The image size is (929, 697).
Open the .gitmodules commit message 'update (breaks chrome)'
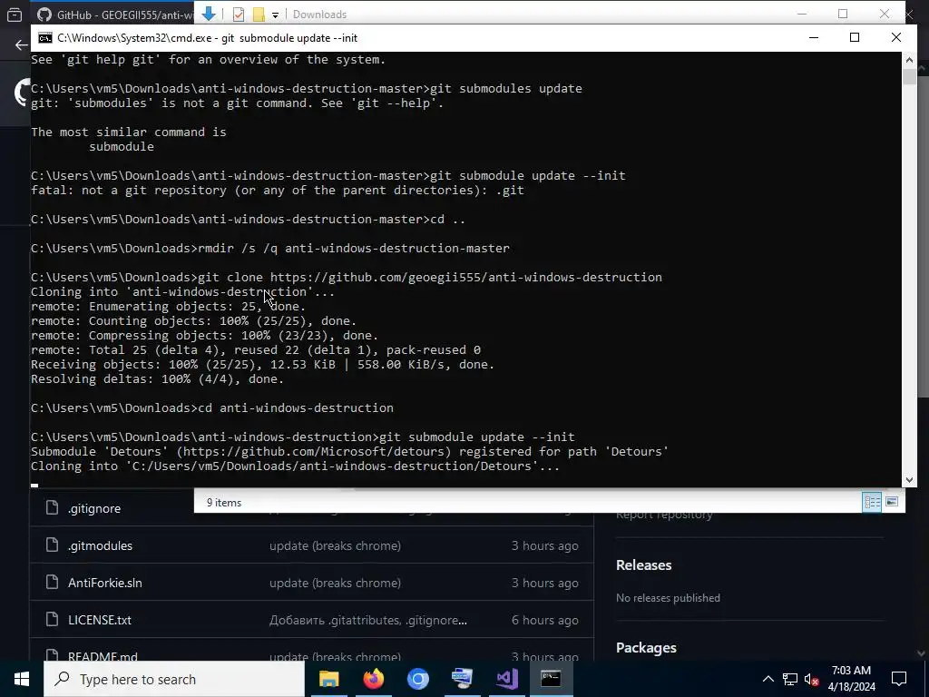tap(335, 545)
